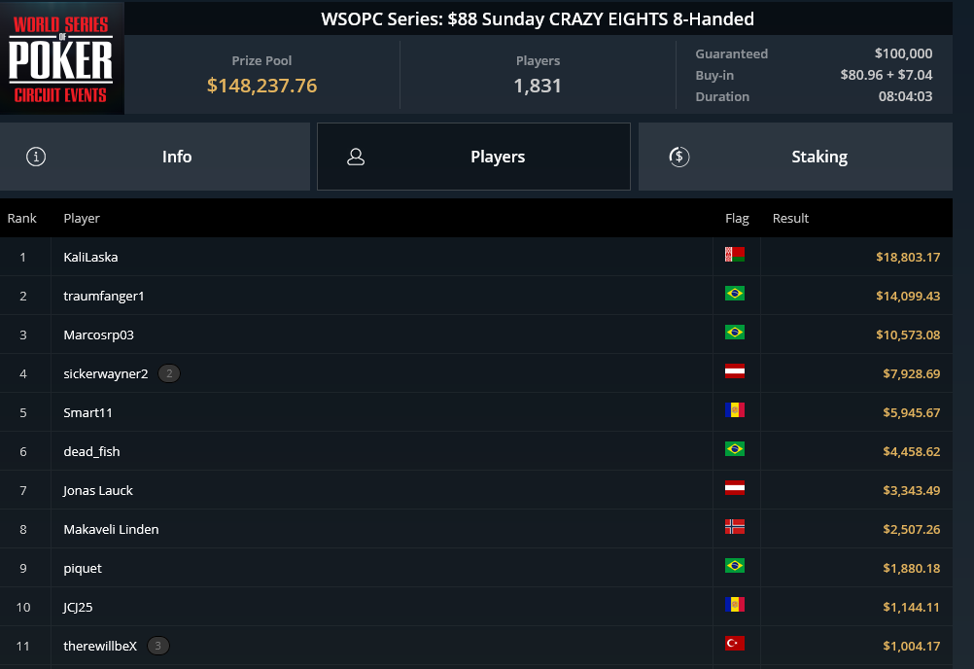Select the Players tab
Image resolution: width=974 pixels, height=669 pixels.
pyautogui.click(x=474, y=157)
